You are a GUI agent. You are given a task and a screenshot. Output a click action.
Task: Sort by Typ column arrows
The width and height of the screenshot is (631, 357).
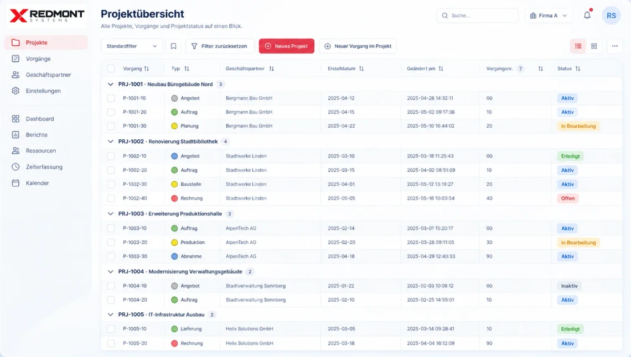tap(187, 69)
